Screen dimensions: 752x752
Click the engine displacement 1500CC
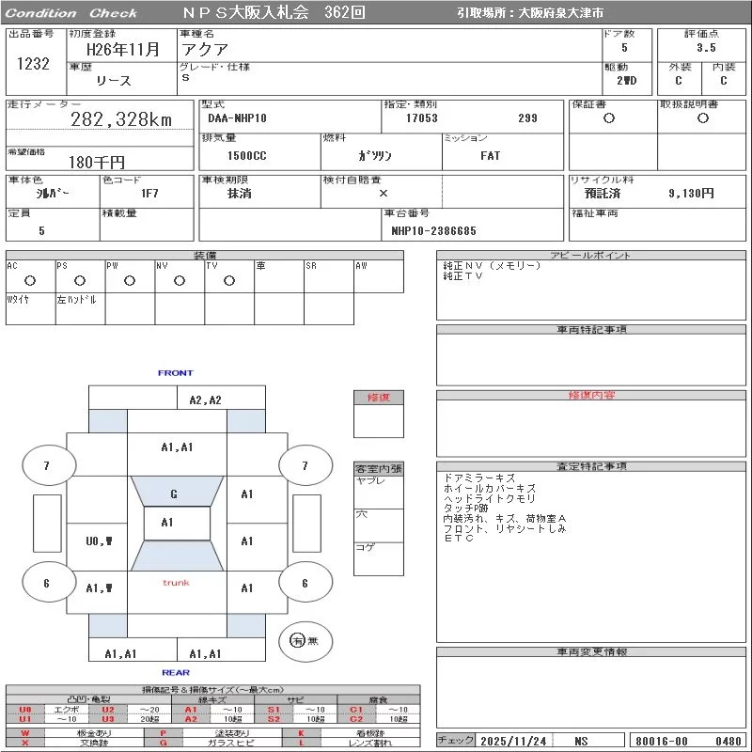[247, 156]
